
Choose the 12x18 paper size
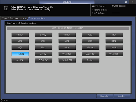[114, 48]
